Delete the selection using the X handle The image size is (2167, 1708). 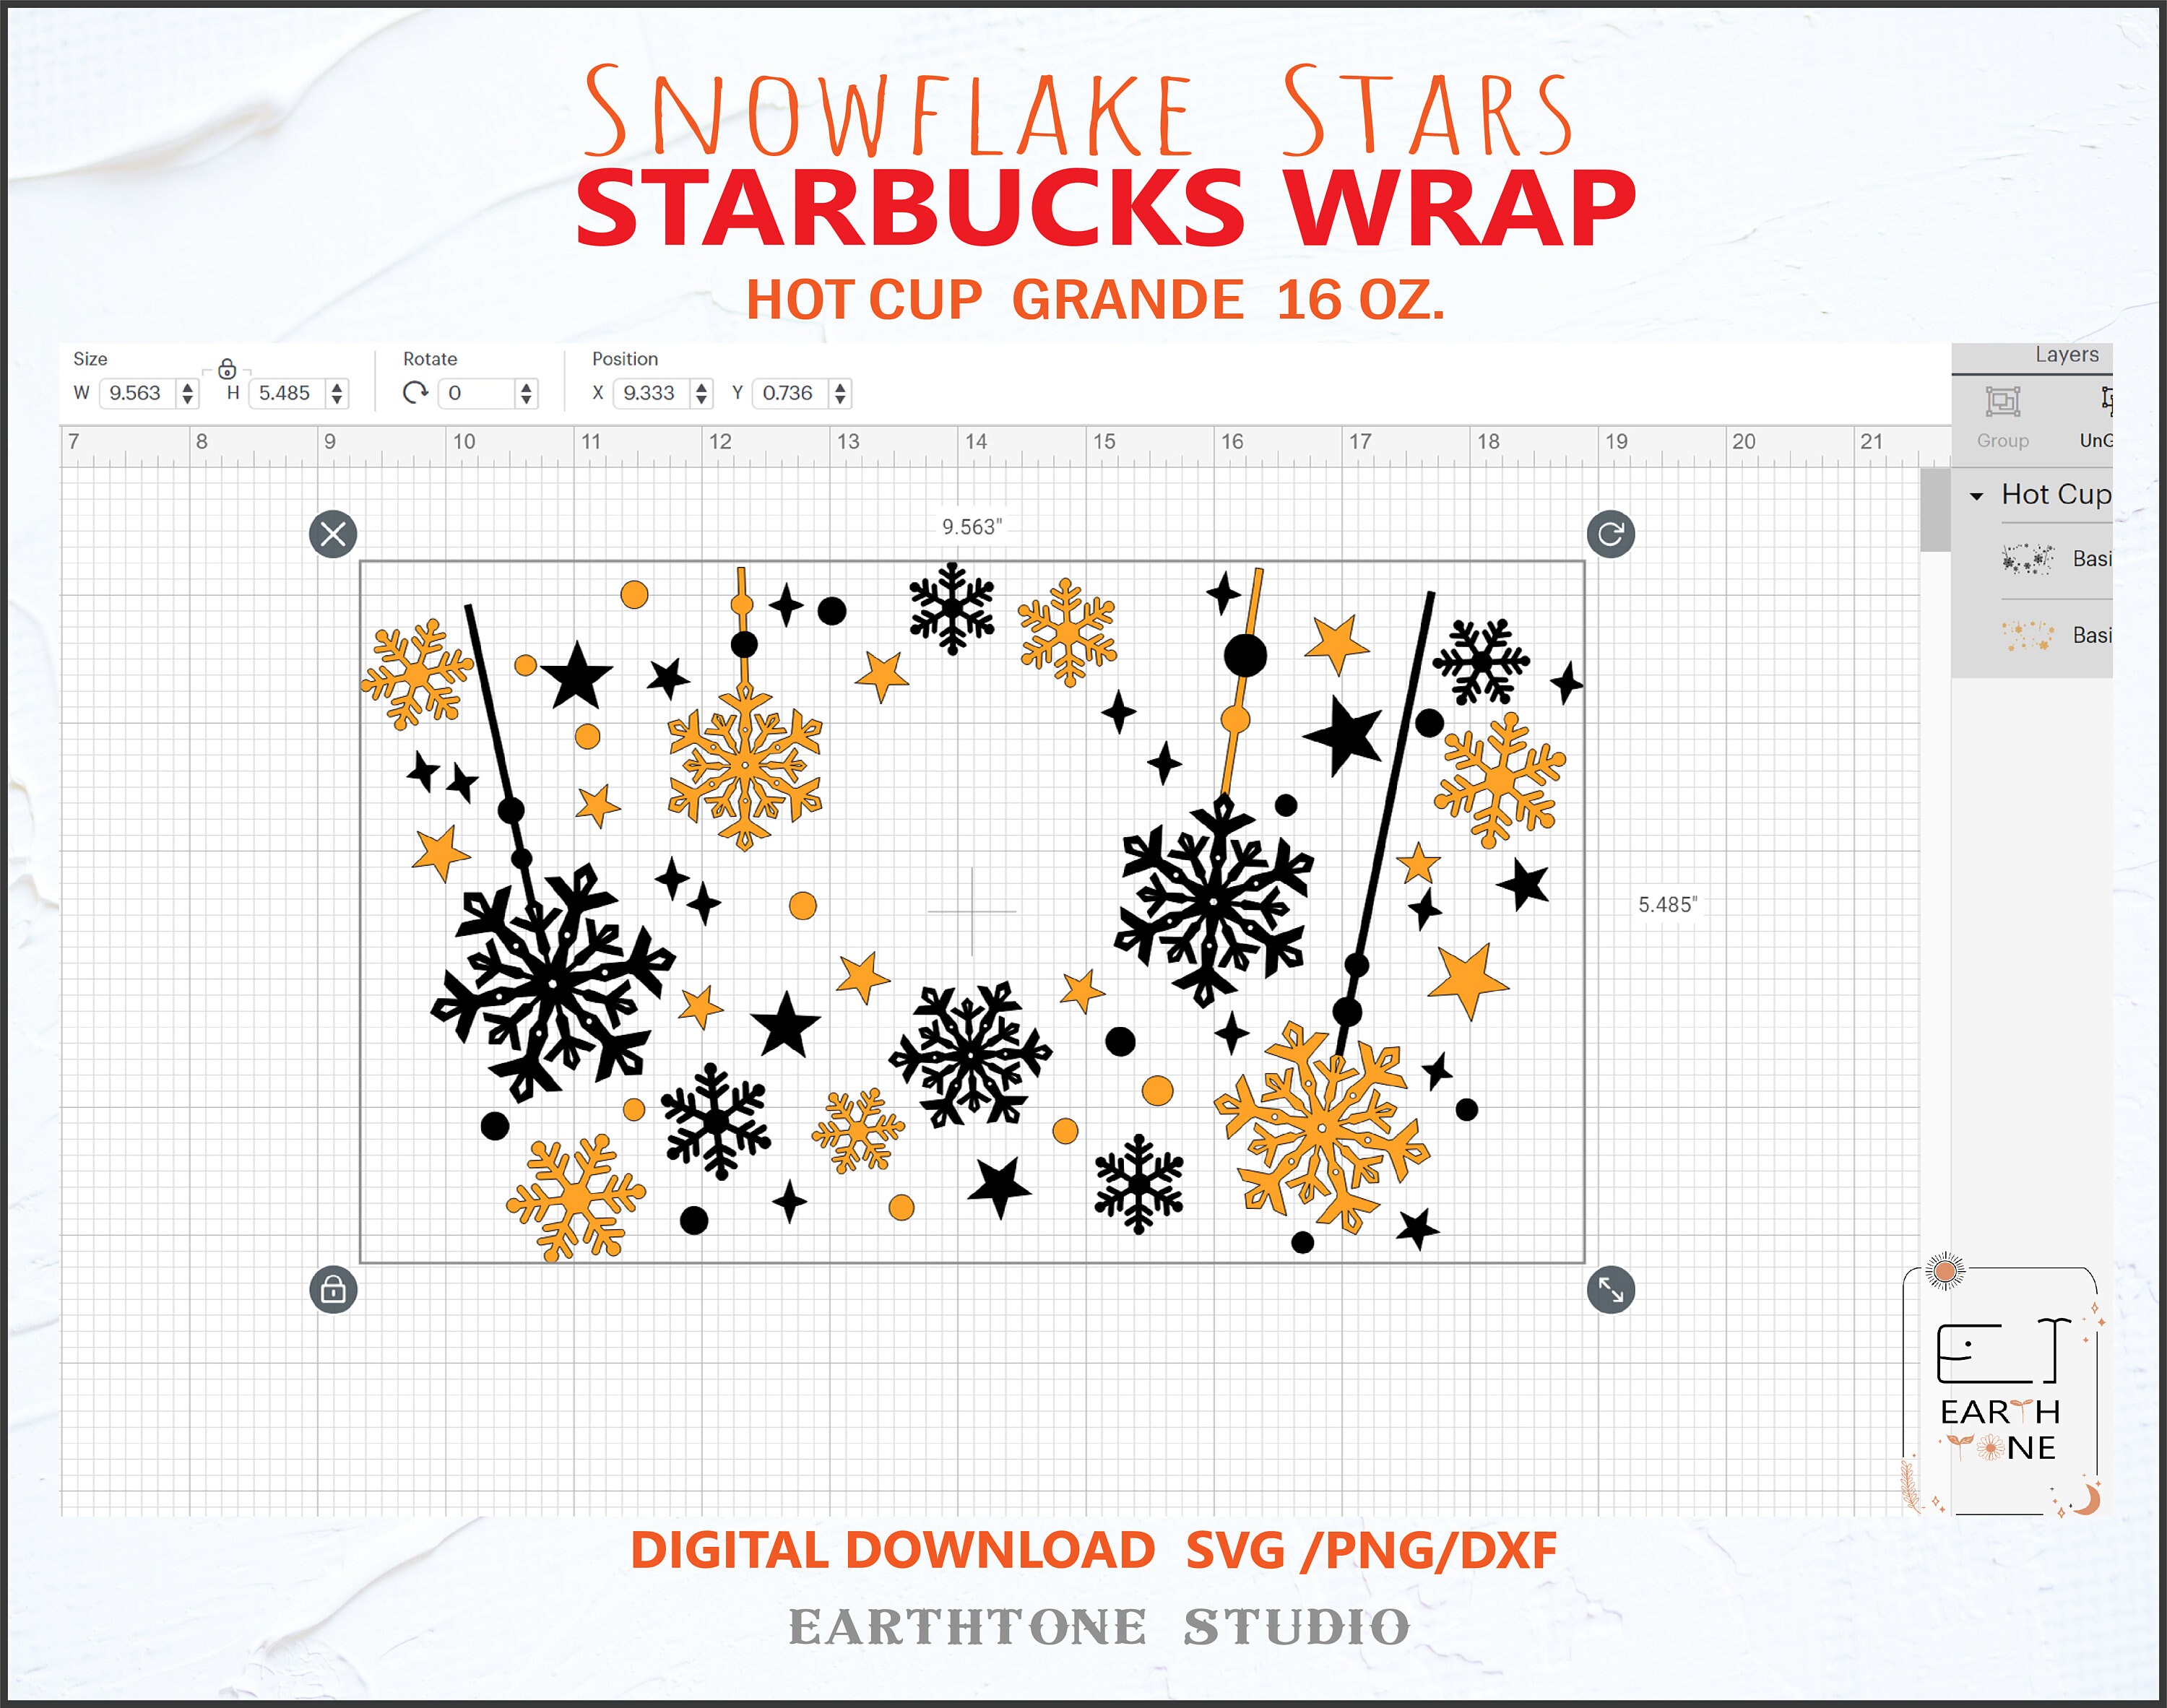(333, 534)
